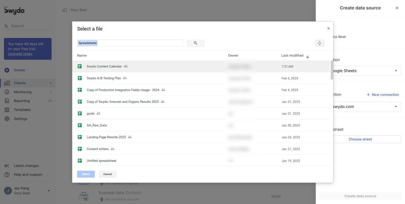Click the Templates layout icon
405x204 pixels.
[x=7, y=110]
